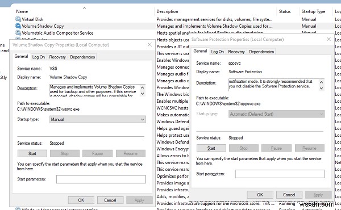Click Manual startup type cell of Virtual Disk
This screenshot has width=341, height=210.
tap(309, 19)
